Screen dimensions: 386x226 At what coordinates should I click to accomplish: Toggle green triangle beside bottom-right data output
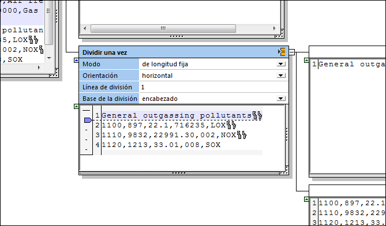pyautogui.click(x=306, y=199)
